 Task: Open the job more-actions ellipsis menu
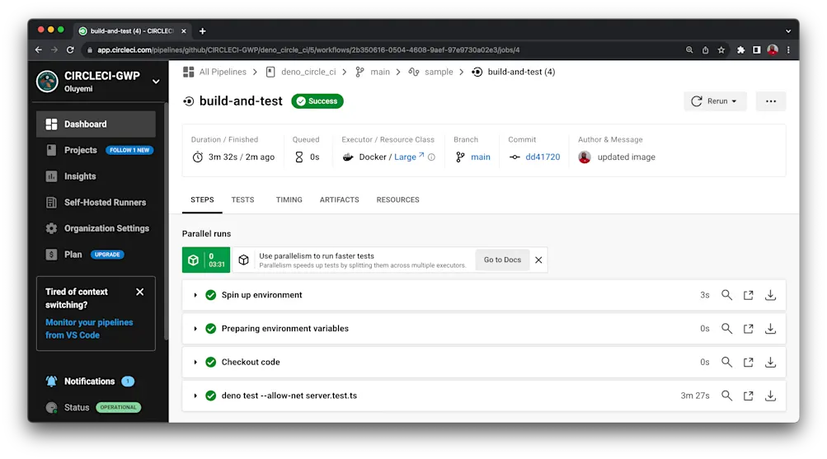[x=771, y=101]
